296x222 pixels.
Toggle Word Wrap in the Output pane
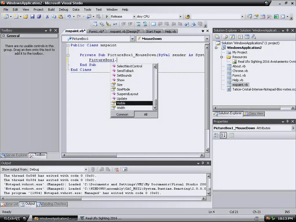[x=125, y=169]
